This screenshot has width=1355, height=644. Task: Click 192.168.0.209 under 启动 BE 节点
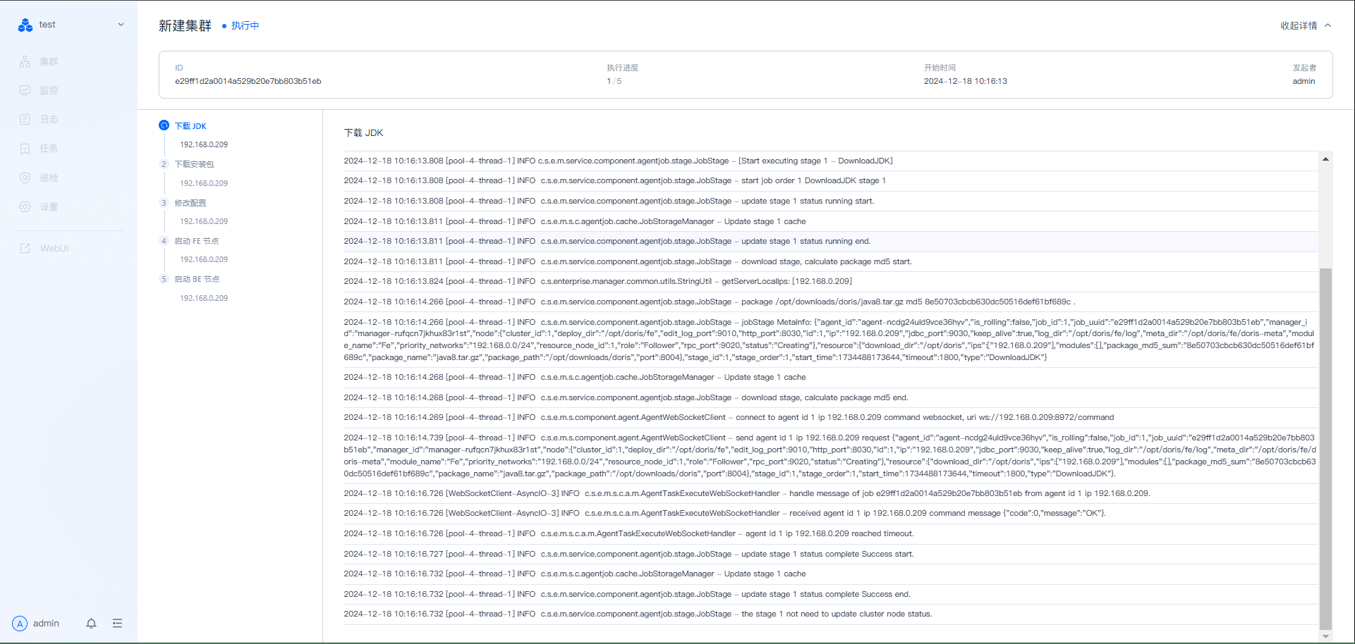coord(204,298)
